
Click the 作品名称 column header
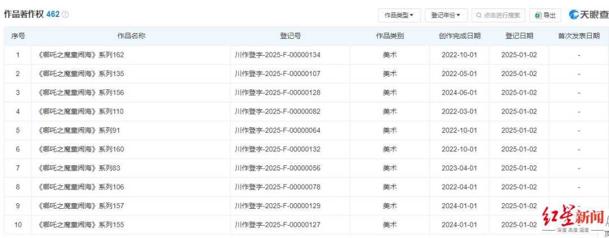click(x=131, y=36)
